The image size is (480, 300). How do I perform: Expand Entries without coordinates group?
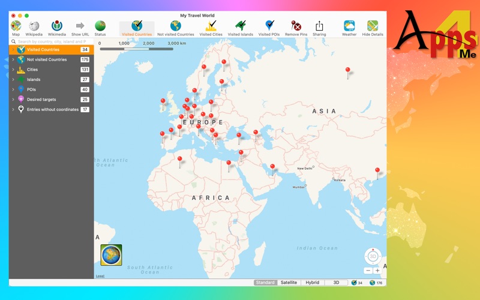pyautogui.click(x=13, y=109)
